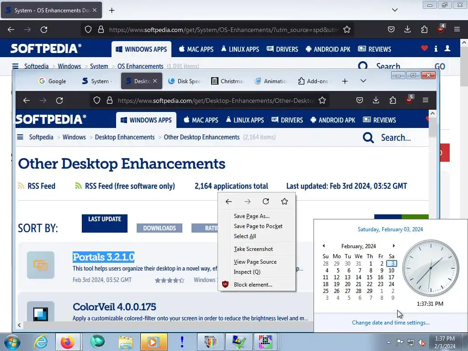Close the Deskto tab
Viewport: 468px width, 351px height.
tap(155, 81)
